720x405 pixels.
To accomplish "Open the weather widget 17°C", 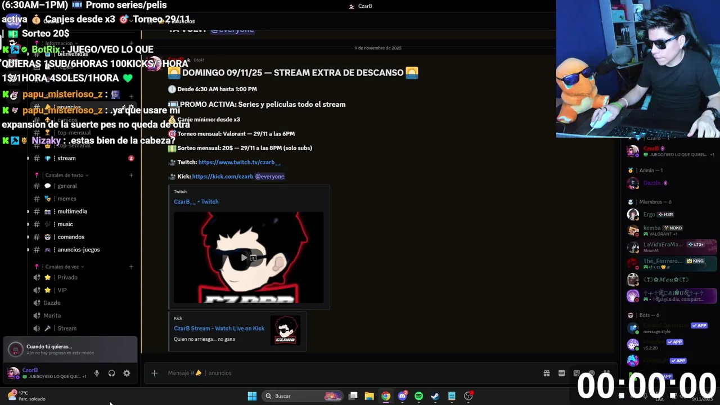I will tap(26, 396).
